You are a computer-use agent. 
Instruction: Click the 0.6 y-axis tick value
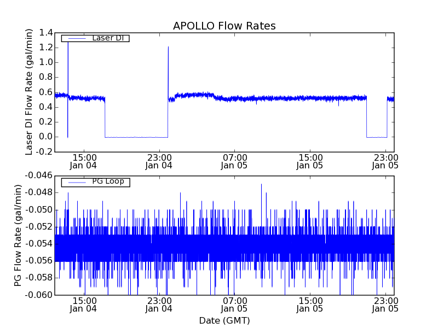coord(46,92)
